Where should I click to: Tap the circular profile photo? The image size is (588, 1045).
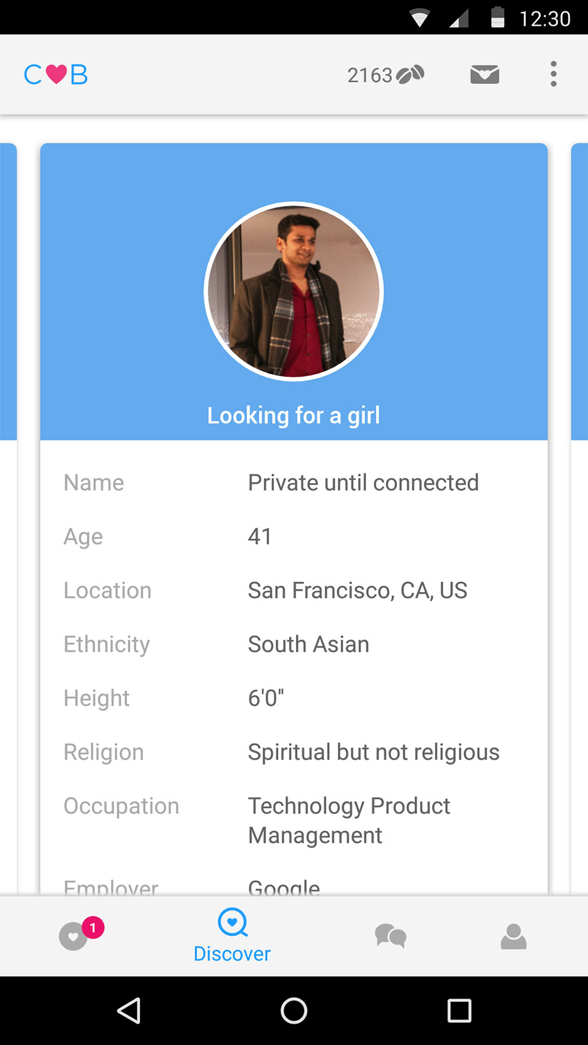(x=294, y=291)
